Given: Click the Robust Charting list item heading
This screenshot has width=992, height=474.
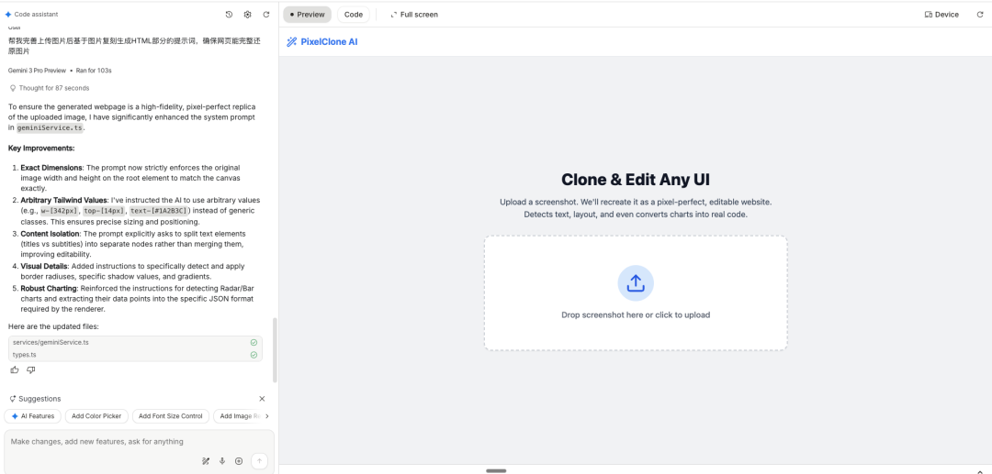Looking at the screenshot, I should [x=50, y=289].
